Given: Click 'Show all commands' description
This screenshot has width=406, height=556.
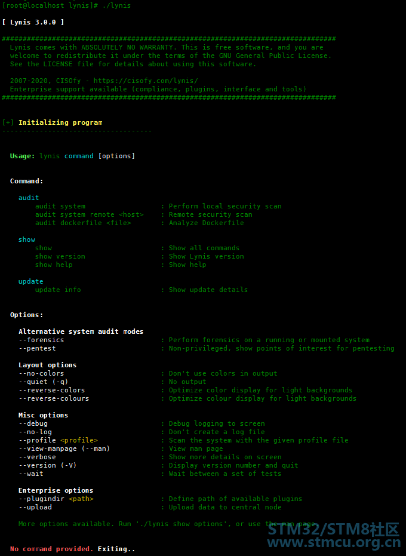Looking at the screenshot, I should coord(204,248).
